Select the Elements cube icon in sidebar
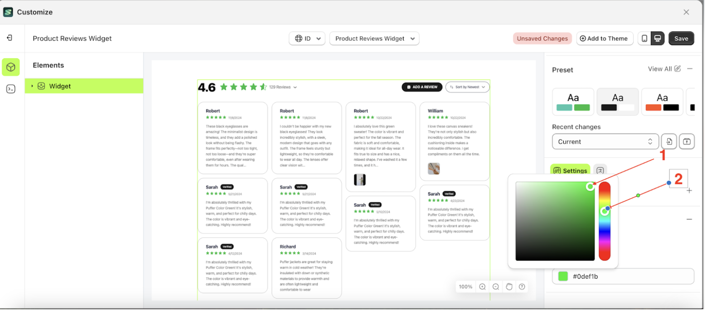Image resolution: width=707 pixels, height=313 pixels. point(10,67)
